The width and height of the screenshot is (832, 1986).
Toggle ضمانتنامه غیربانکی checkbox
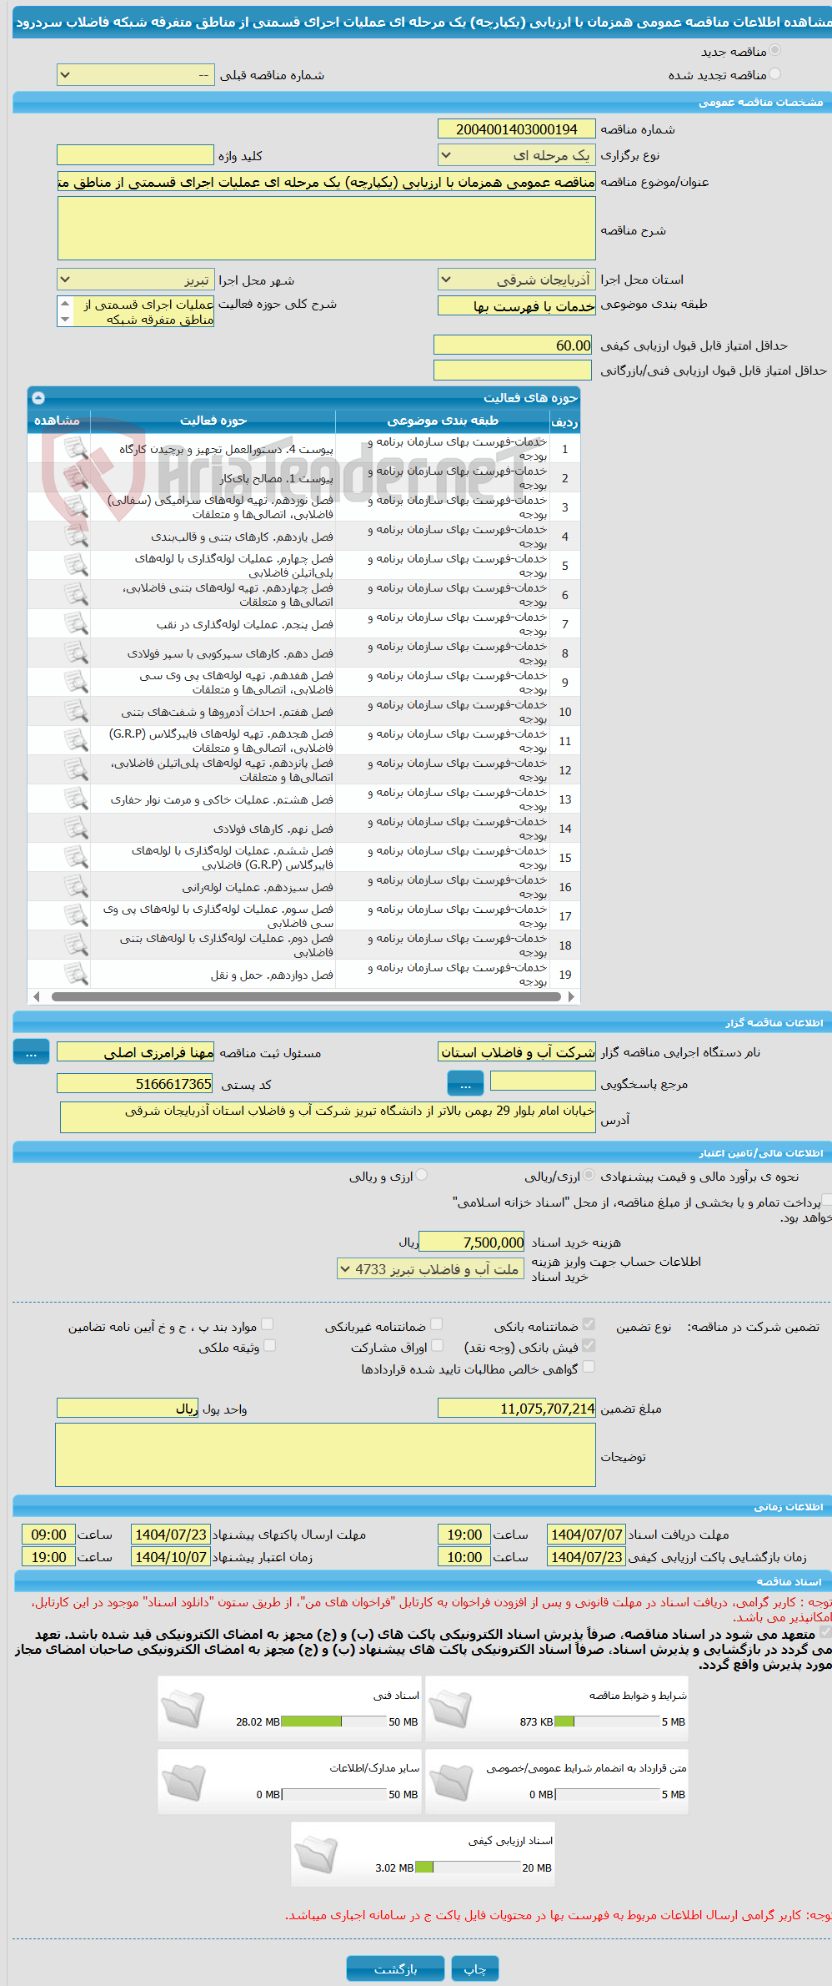point(436,1324)
